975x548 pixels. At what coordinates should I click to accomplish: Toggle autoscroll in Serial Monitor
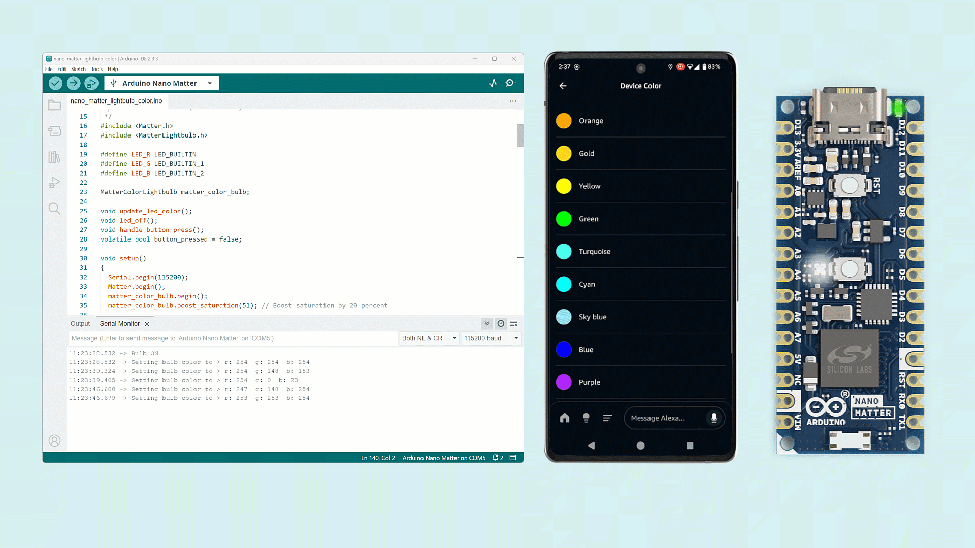(486, 323)
